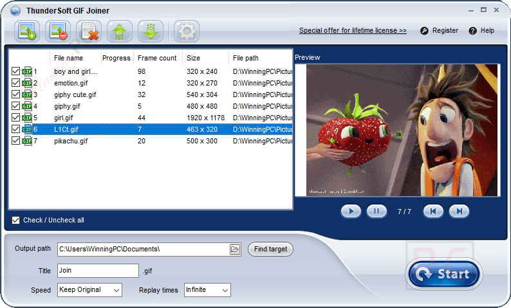The height and width of the screenshot is (308, 511).
Task: Minimize the GIF Joiner window
Action: tap(471, 10)
